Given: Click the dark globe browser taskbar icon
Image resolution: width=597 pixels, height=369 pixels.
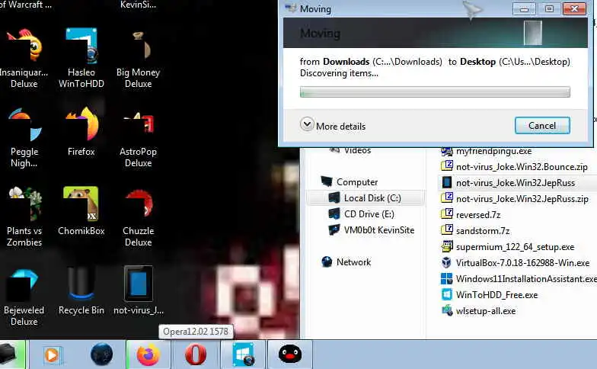Looking at the screenshot, I should coord(101,355).
